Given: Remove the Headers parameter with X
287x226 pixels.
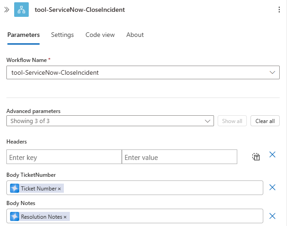Looking at the screenshot, I should (x=272, y=154).
